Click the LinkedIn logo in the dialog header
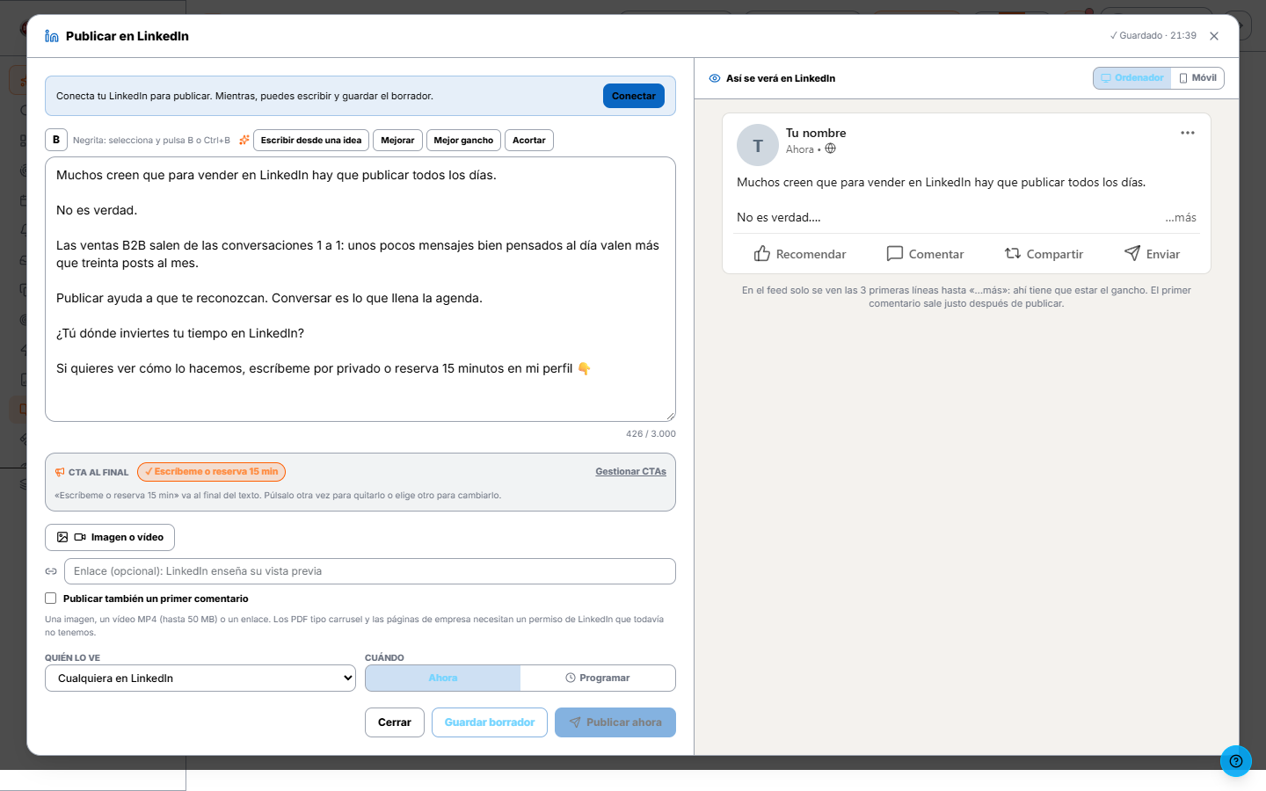 pyautogui.click(x=52, y=36)
